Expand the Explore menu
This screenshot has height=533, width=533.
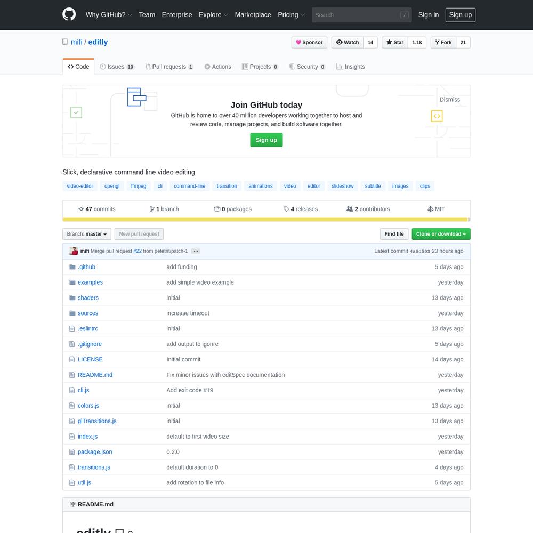pos(213,15)
